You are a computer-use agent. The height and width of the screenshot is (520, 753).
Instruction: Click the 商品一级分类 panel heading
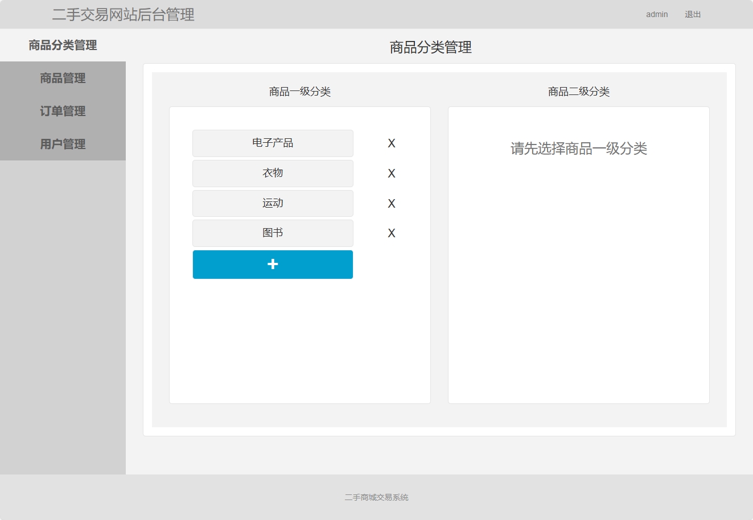coord(300,92)
